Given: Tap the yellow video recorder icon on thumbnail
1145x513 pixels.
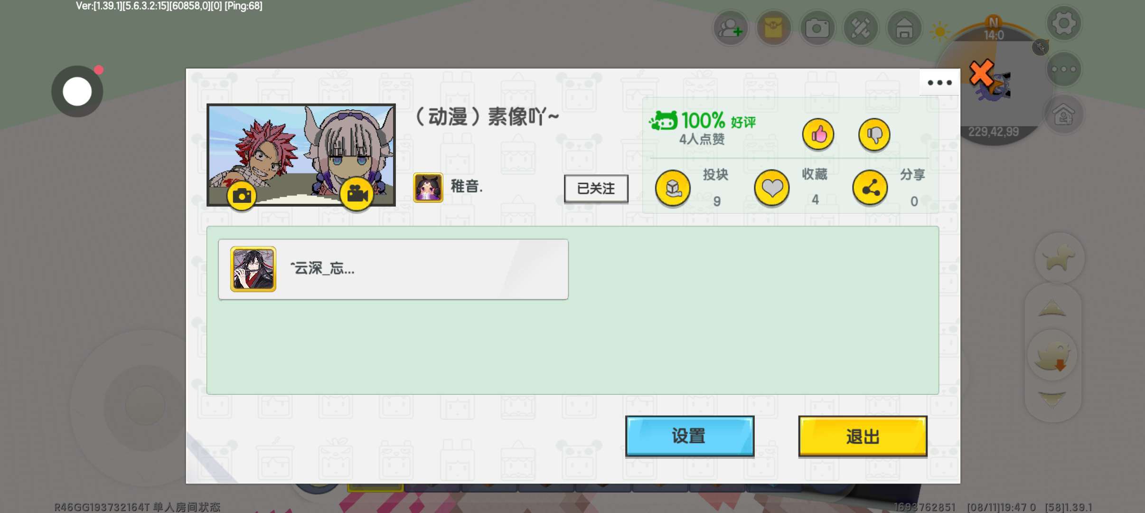Looking at the screenshot, I should 357,193.
